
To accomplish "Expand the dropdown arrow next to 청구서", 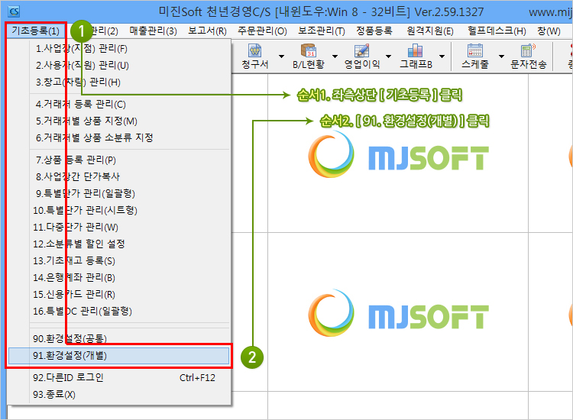I will (x=281, y=57).
